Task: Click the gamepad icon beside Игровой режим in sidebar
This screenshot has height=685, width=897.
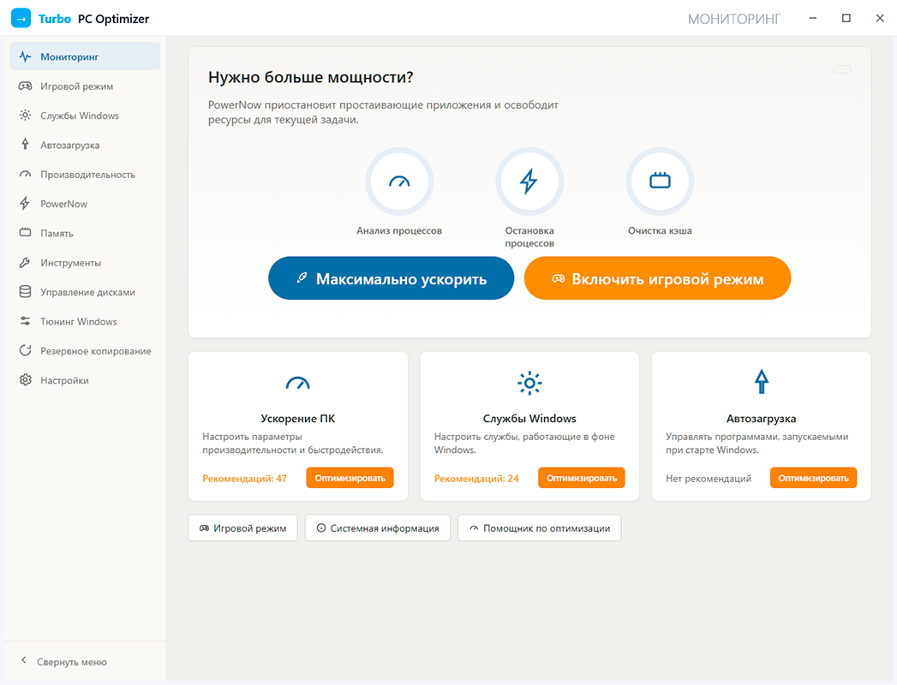Action: [25, 86]
